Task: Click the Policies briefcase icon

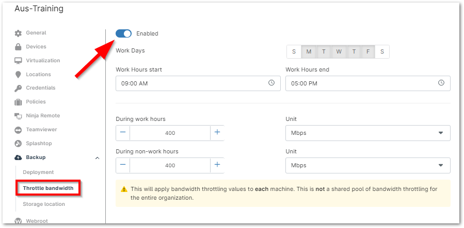Action: 18,102
